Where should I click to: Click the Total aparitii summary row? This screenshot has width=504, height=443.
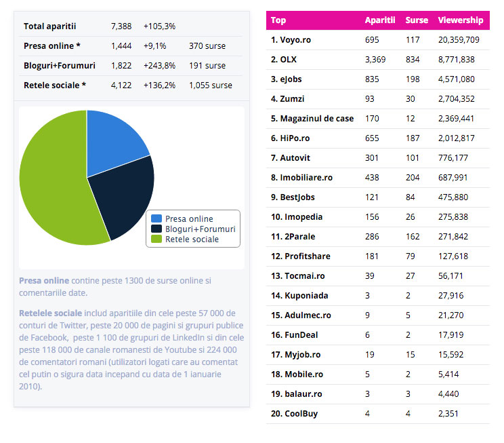tap(50, 26)
